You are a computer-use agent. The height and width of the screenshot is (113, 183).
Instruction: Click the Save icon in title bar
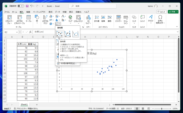tap(27, 6)
